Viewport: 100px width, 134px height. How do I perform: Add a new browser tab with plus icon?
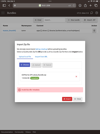(x=91, y=6)
